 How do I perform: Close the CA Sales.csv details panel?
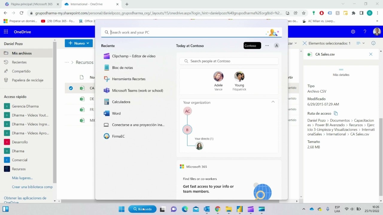tap(371, 54)
